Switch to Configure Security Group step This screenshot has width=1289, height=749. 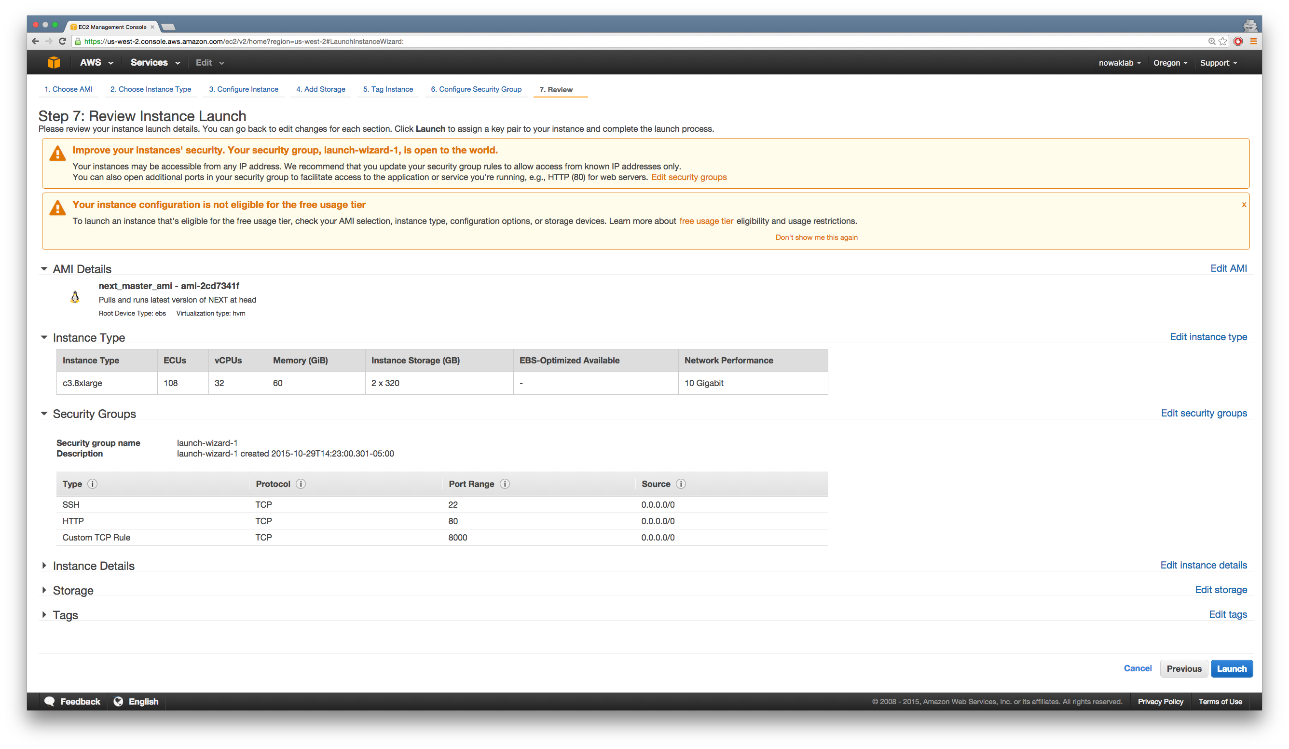(476, 89)
